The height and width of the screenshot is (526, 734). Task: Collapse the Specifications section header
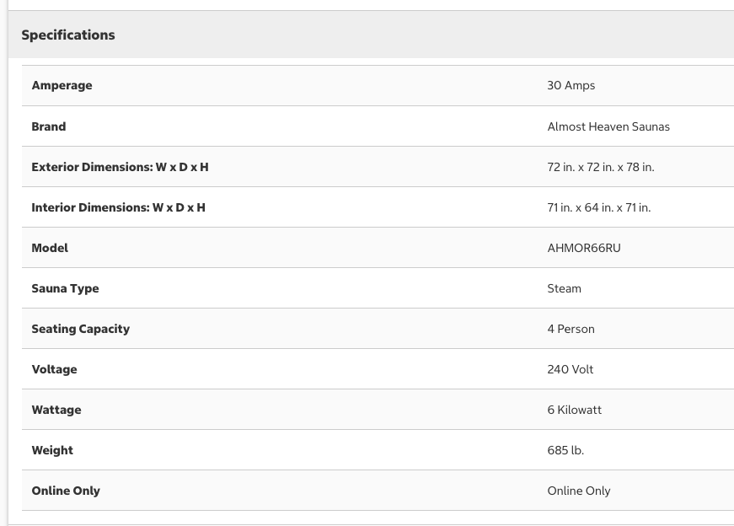(68, 35)
